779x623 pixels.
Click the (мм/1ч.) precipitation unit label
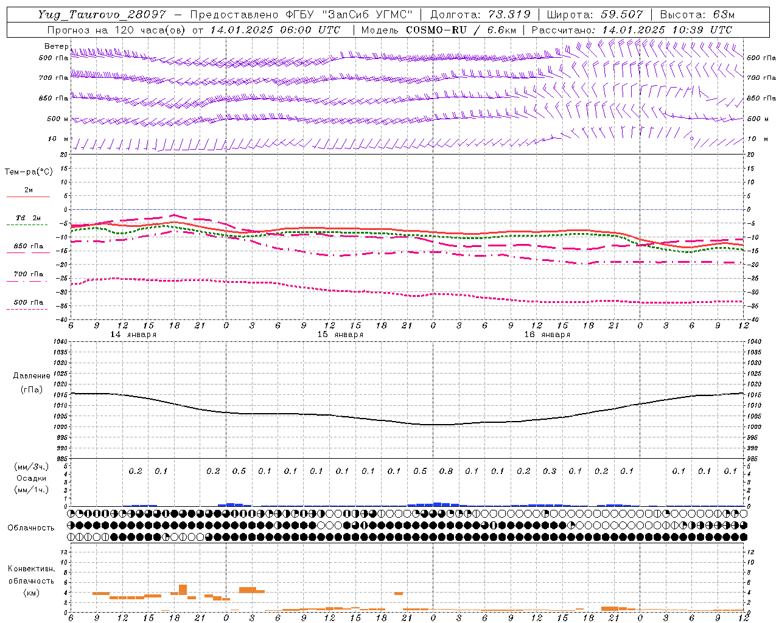coord(32,490)
